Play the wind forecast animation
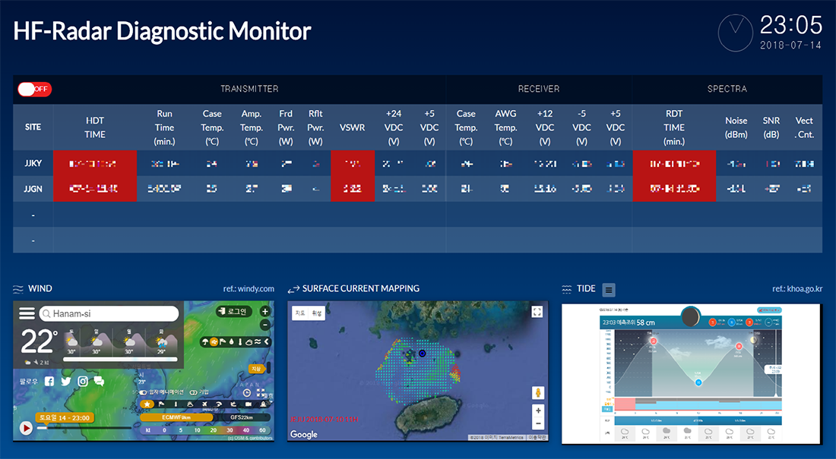The height and width of the screenshot is (459, 836). point(26,428)
